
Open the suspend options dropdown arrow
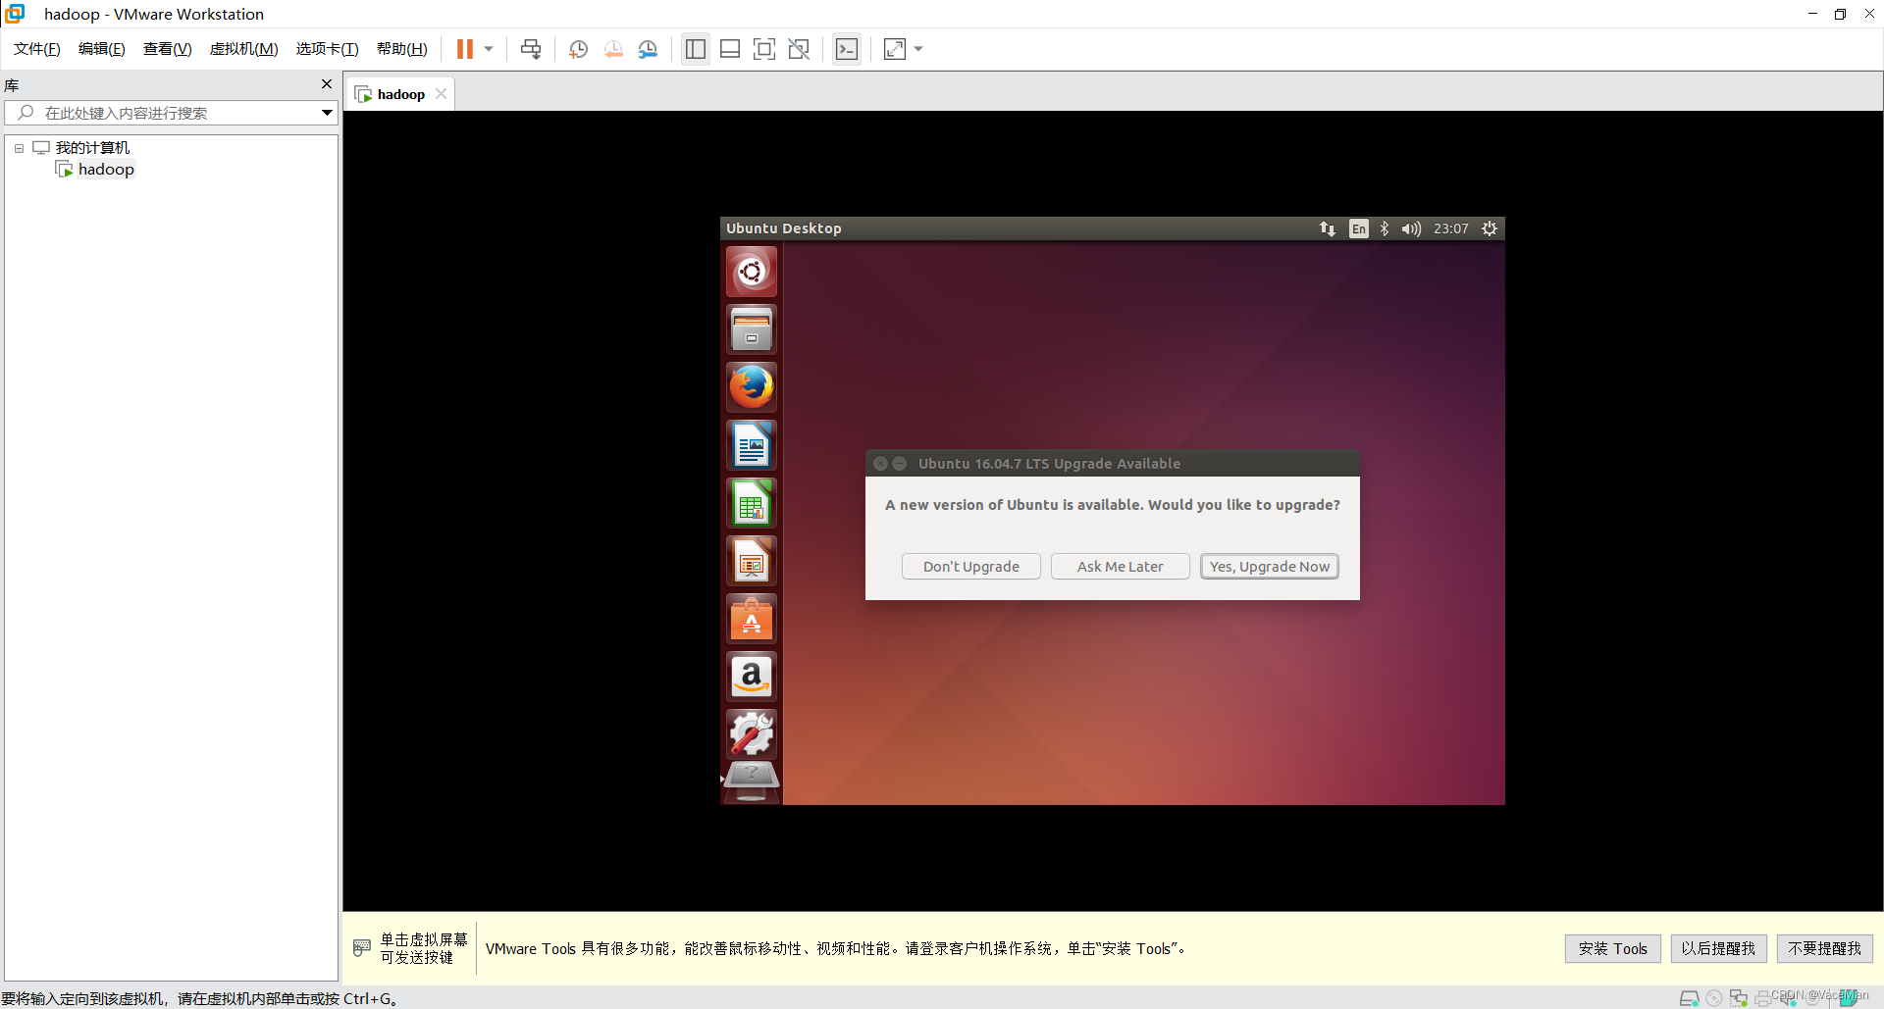pyautogui.click(x=488, y=48)
